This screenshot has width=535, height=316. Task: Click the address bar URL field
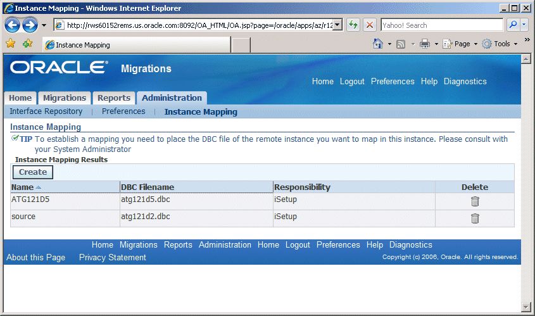(x=199, y=25)
